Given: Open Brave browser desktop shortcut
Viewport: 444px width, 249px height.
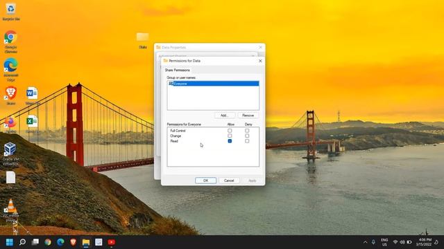Looking at the screenshot, I should (11, 96).
